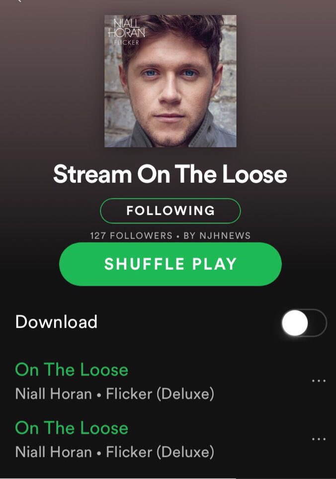Open Niall Horan artist from second track subtitle
336x479 pixels.
[x=54, y=452]
